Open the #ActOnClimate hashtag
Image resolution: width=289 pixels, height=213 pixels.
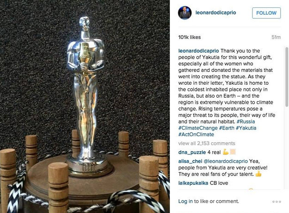(x=196, y=135)
